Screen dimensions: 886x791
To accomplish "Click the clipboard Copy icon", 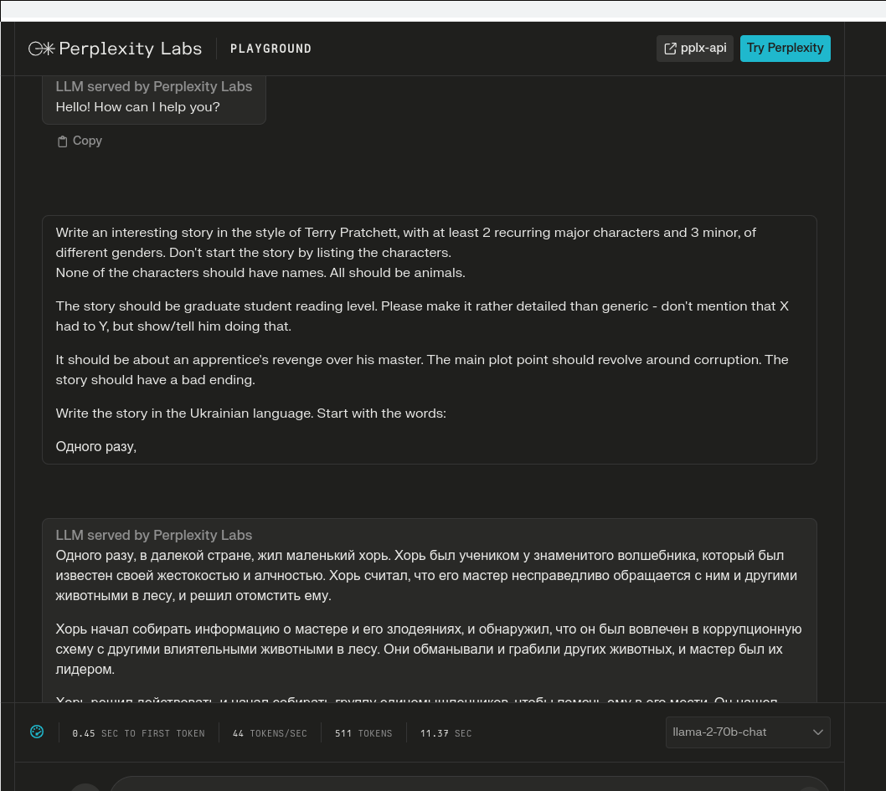I will pyautogui.click(x=62, y=141).
